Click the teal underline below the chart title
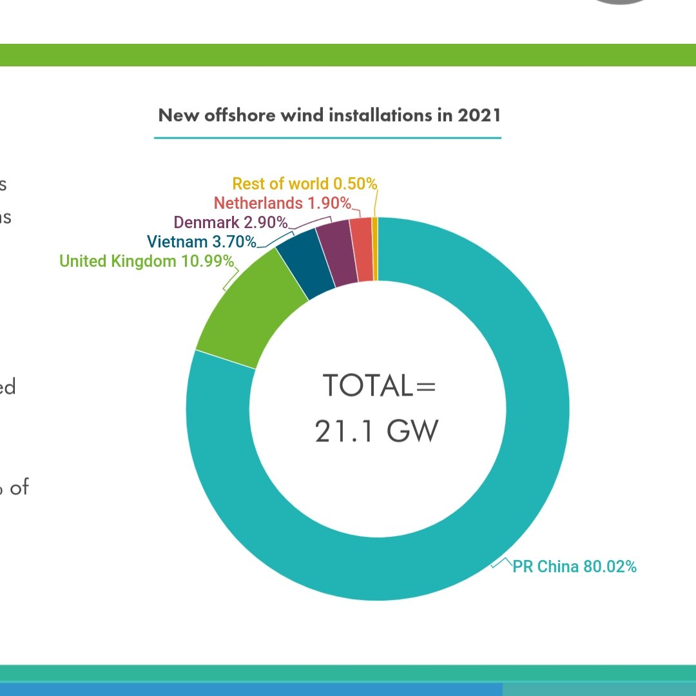This screenshot has height=696, width=696. [329, 137]
